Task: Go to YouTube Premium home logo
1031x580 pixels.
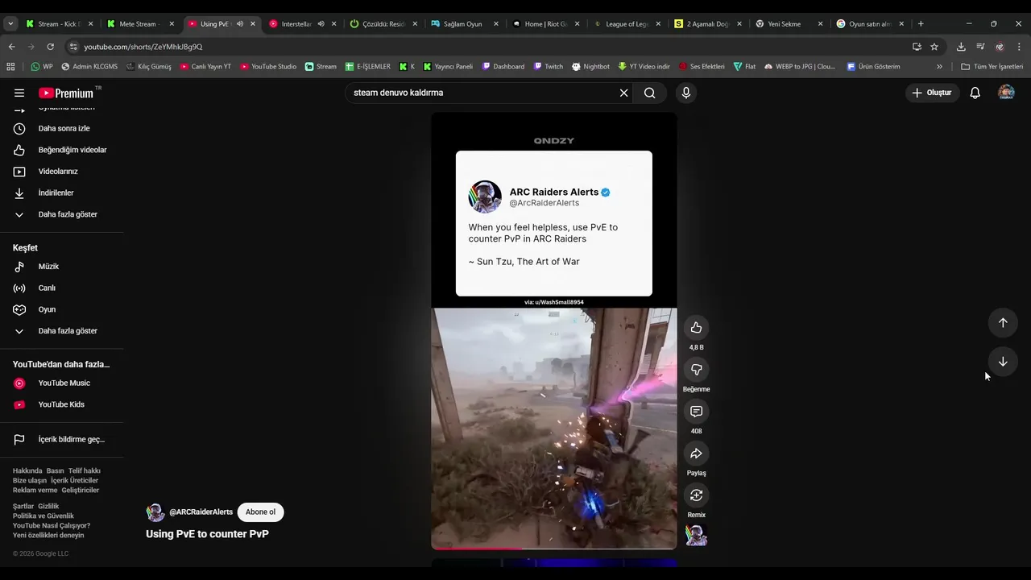Action: click(x=66, y=93)
